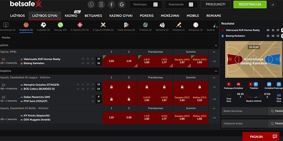283x141 pixels.
Task: Click password field keyboard icon
Action: 191,5
